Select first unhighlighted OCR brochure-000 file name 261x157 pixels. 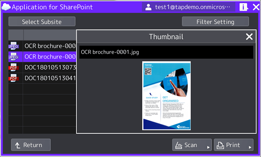coord(50,46)
